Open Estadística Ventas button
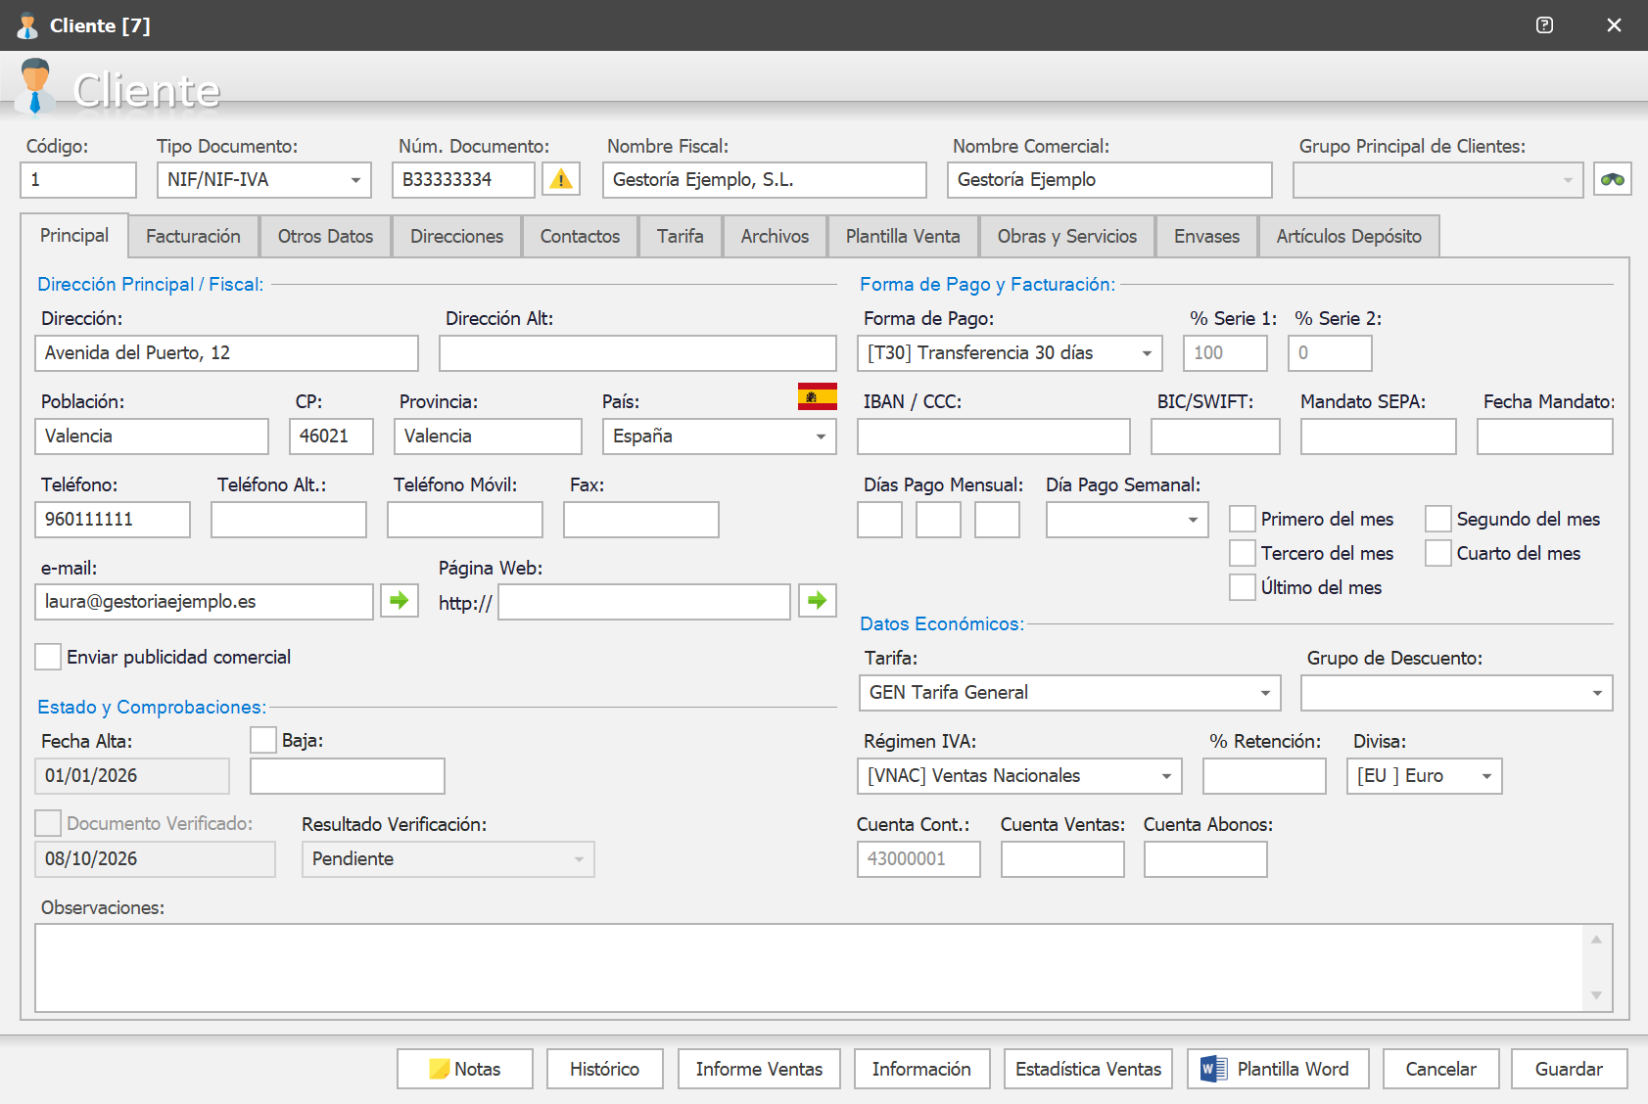The width and height of the screenshot is (1648, 1104). tap(1088, 1069)
